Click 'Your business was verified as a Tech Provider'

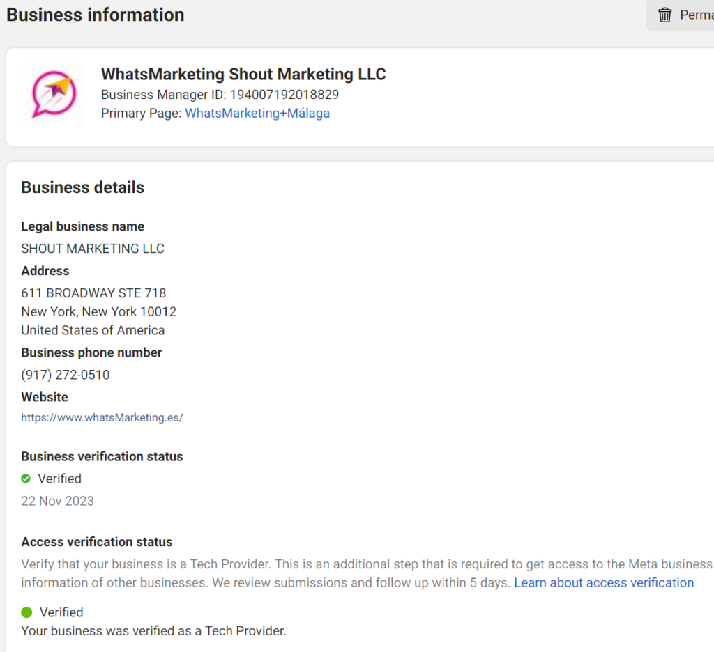[x=154, y=631]
